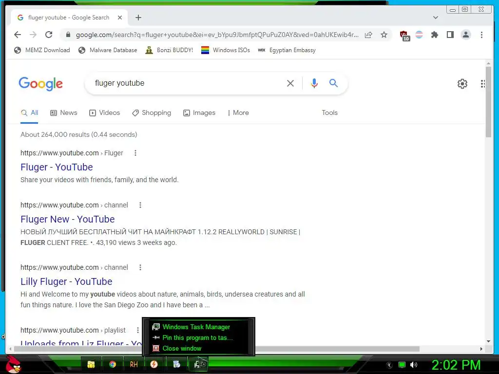Open the Chrome profile avatar
This screenshot has width=499, height=374.
coord(465,35)
